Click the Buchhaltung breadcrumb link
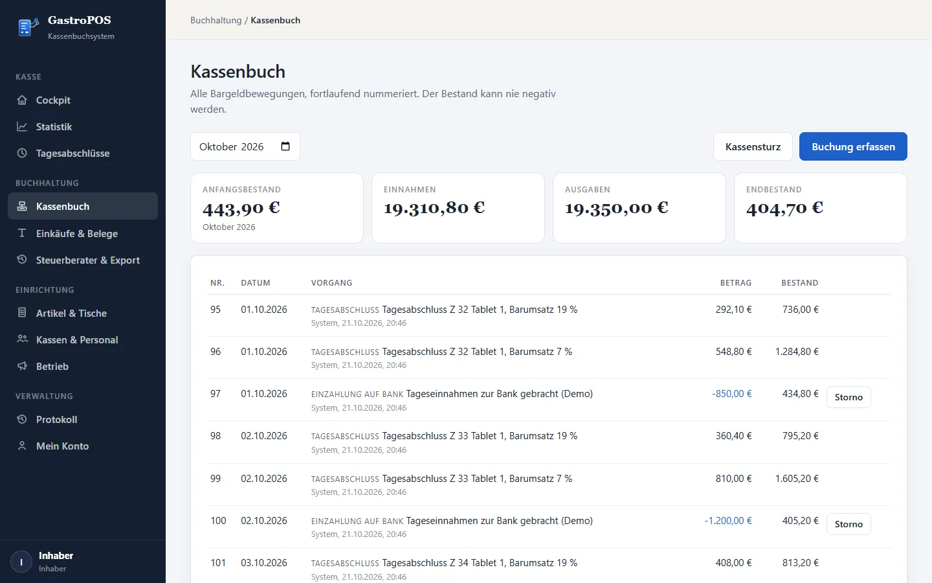Screen dimensions: 932x583 (x=216, y=20)
